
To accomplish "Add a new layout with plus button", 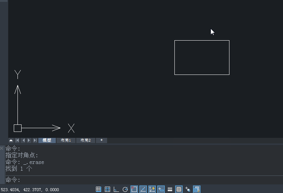I will click(x=102, y=140).
